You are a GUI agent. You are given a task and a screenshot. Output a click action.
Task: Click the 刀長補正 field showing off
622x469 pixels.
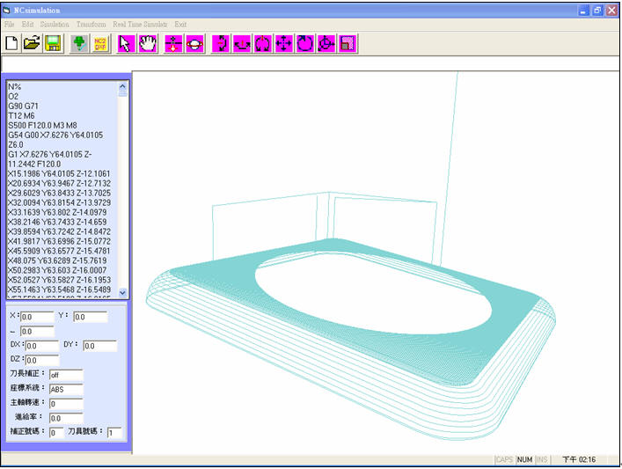66,375
